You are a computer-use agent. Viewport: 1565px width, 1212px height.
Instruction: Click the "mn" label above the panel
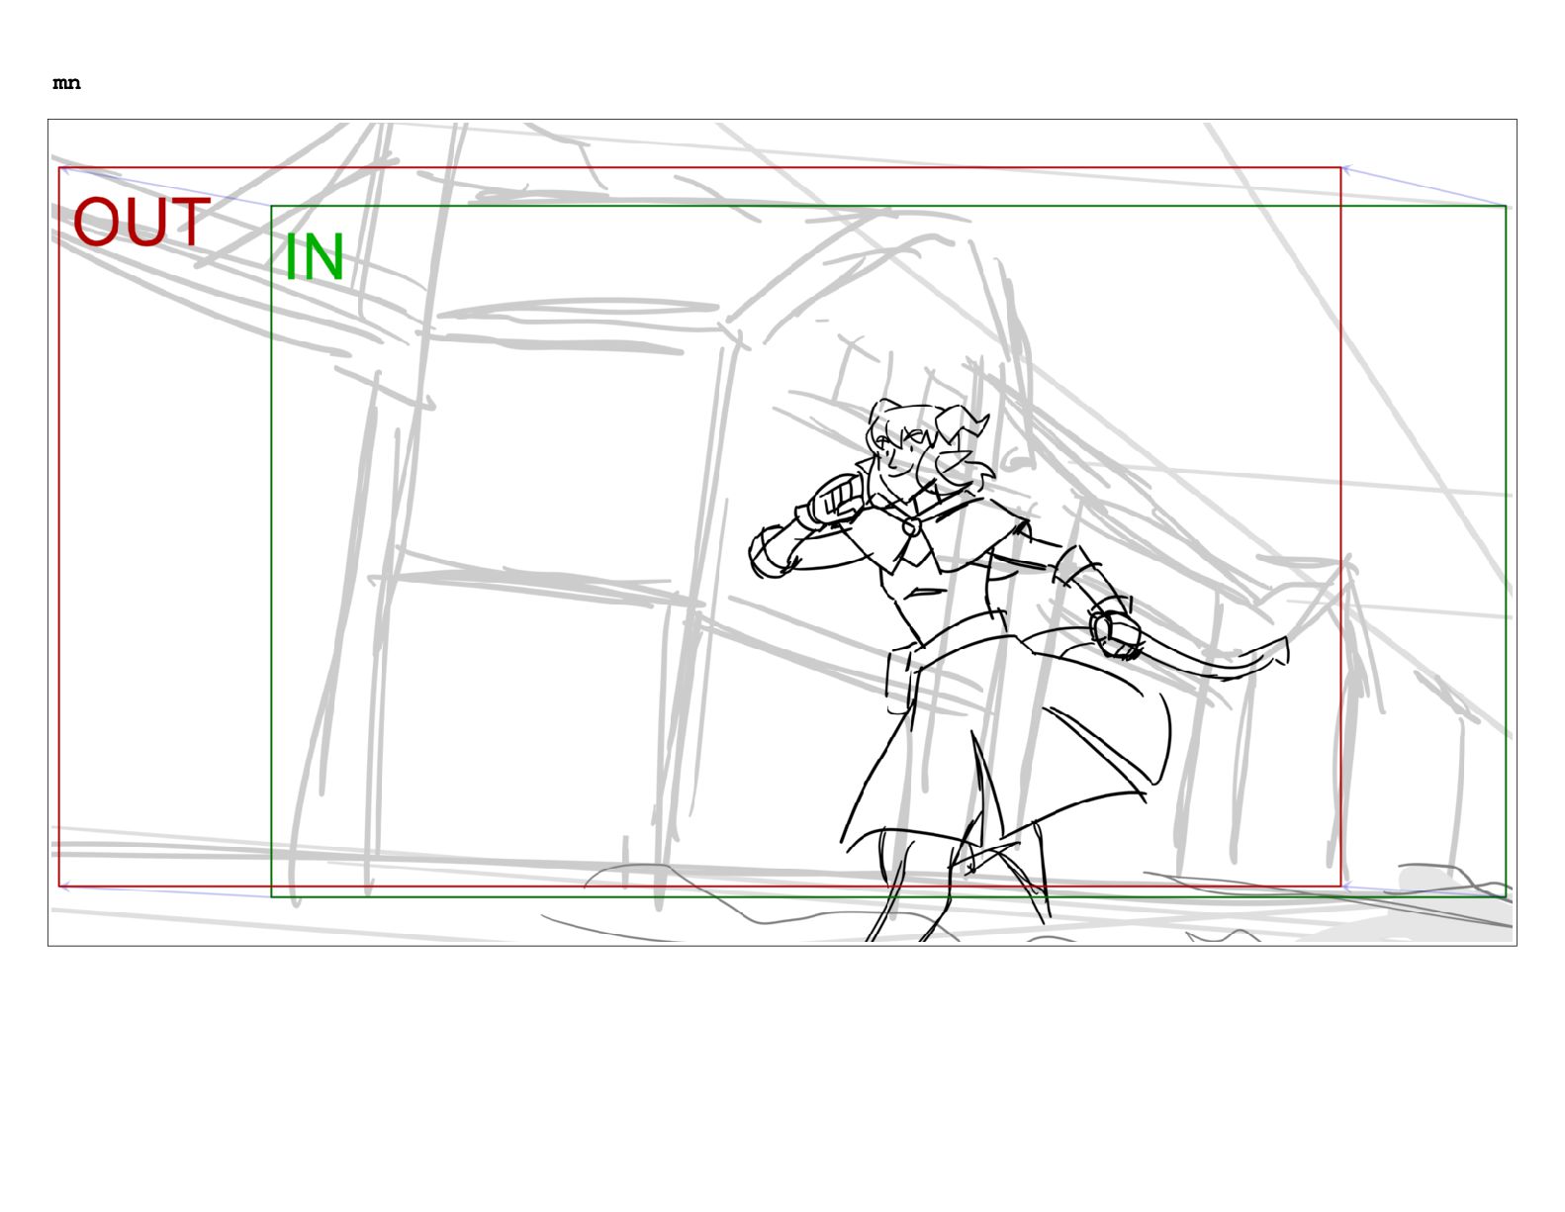66,84
